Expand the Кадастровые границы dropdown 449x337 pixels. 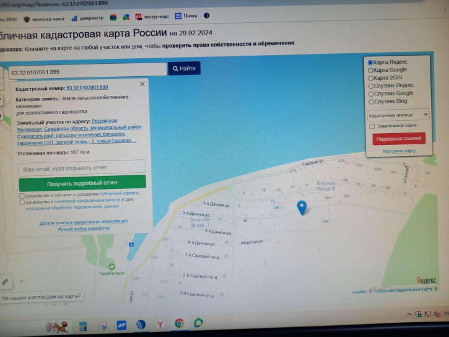pos(398,115)
